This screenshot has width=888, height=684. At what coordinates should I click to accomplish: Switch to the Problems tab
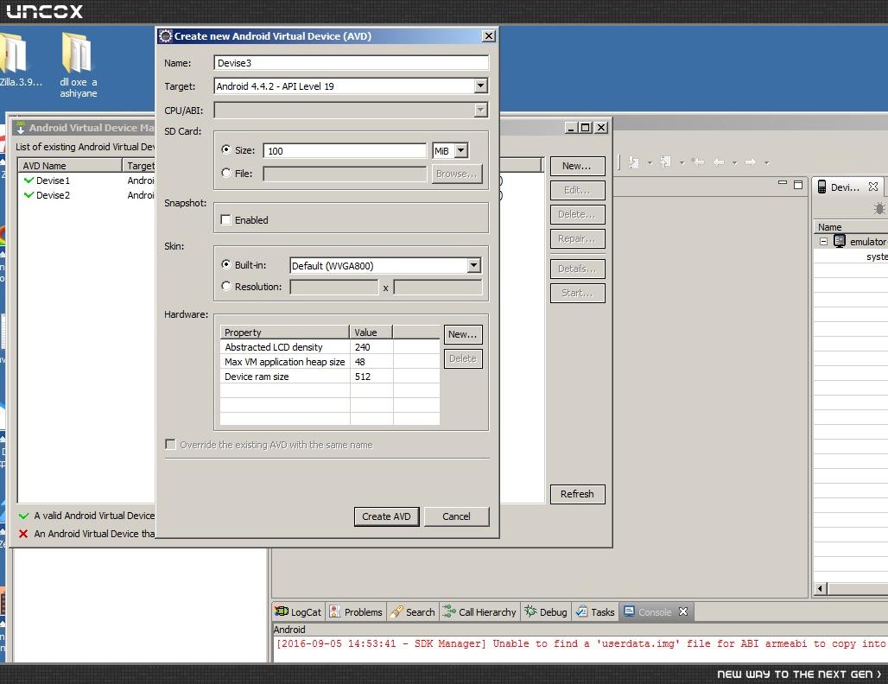pos(356,612)
